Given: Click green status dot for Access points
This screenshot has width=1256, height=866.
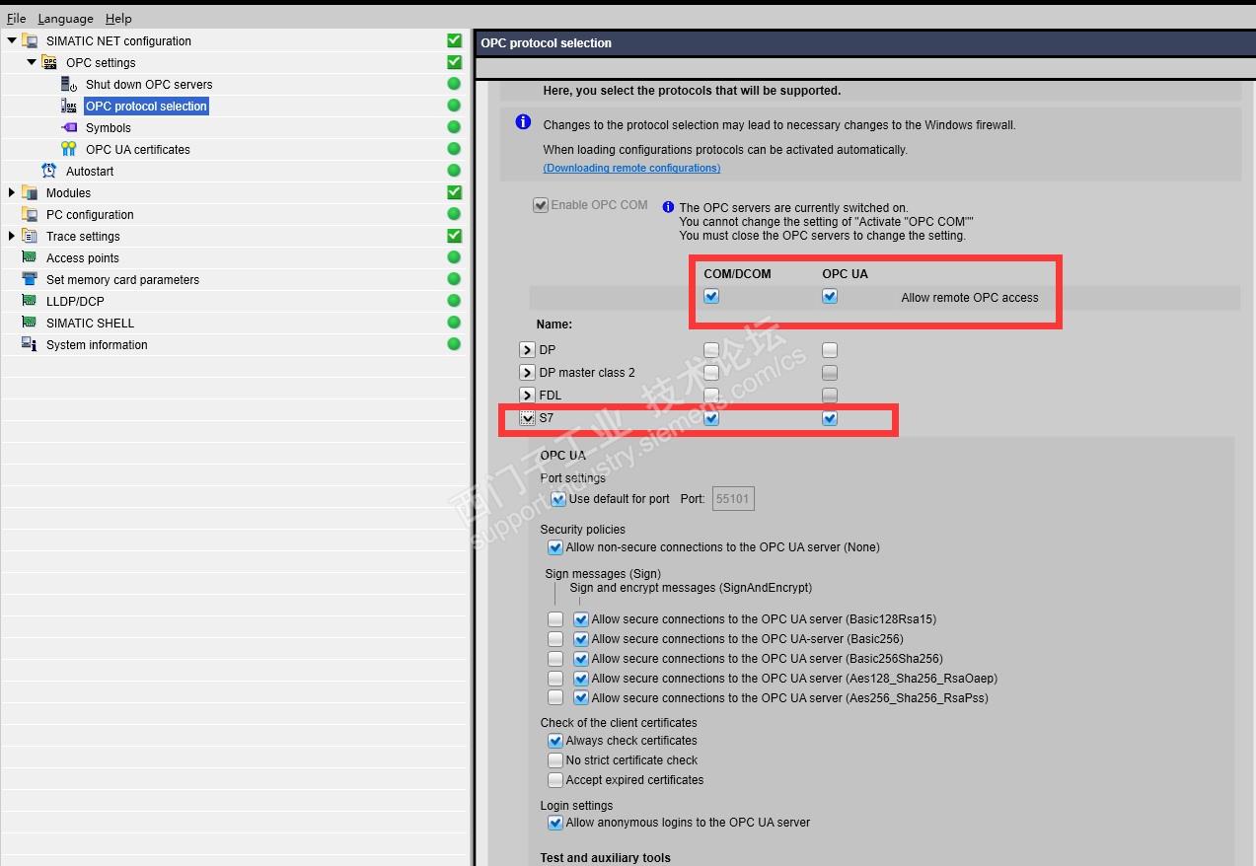Looking at the screenshot, I should (x=454, y=257).
